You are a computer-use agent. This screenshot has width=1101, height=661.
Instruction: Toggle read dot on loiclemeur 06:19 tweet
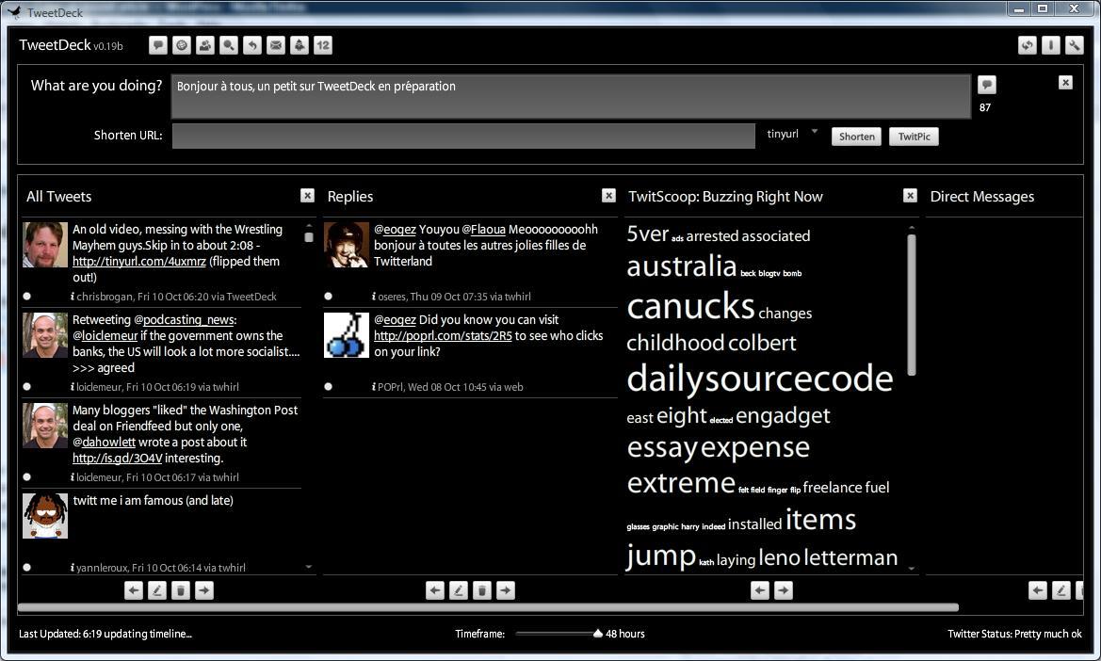tap(26, 387)
